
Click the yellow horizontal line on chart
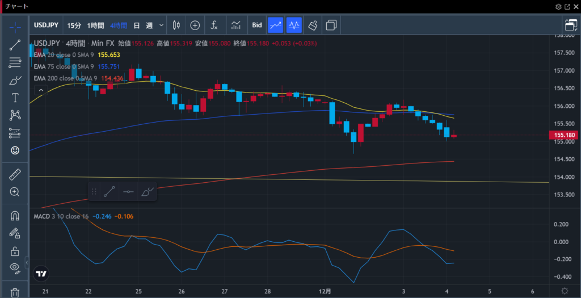coord(340,180)
